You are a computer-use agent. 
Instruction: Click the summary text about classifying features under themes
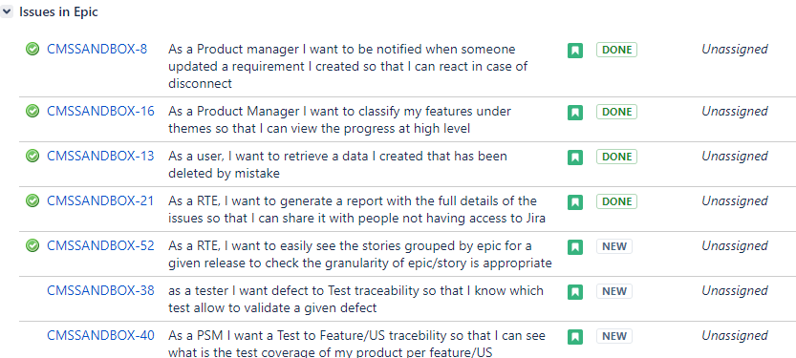[x=339, y=119]
